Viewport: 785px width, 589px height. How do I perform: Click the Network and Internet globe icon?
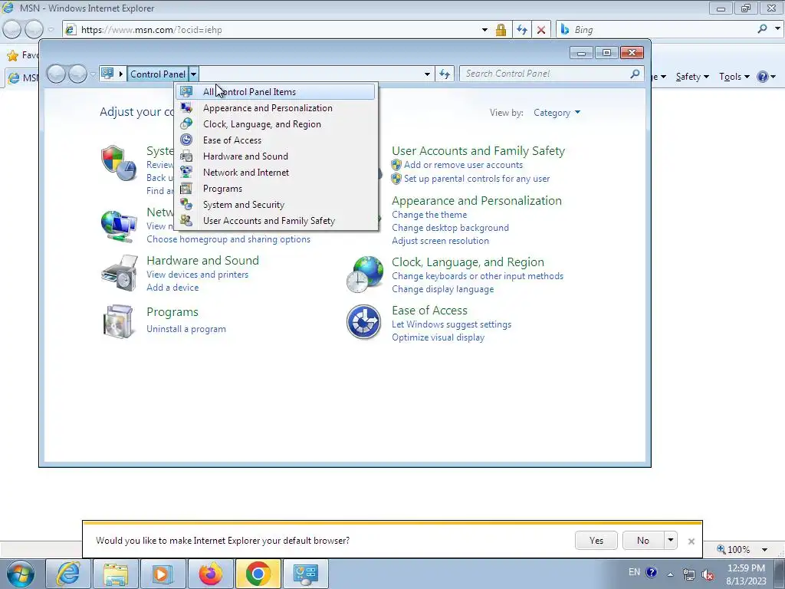pos(119,226)
